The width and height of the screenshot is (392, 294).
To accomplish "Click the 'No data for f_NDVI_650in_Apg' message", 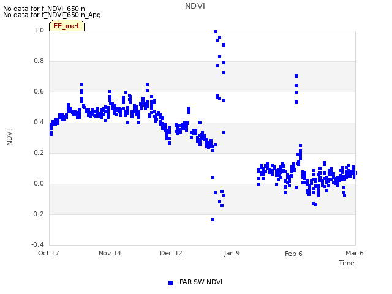I will 52,15.
